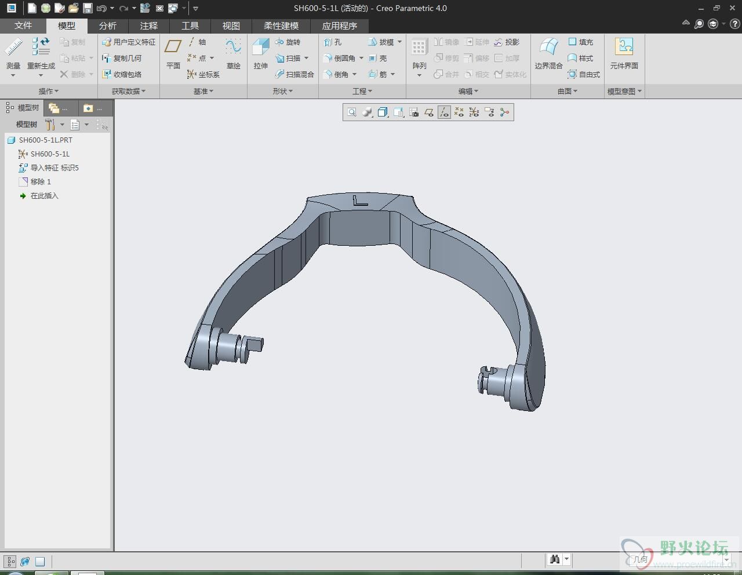Click the Project (投影) tool
742x575 pixels.
[507, 42]
